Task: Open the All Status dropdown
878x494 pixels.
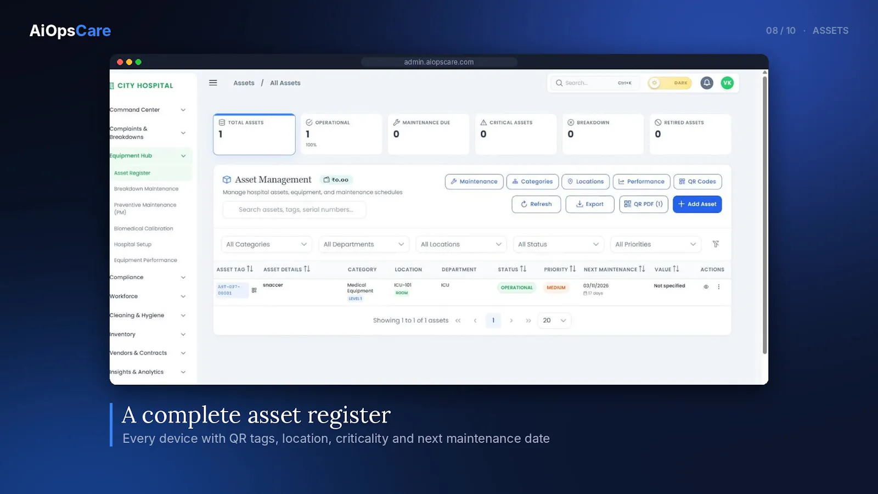Action: click(x=558, y=244)
